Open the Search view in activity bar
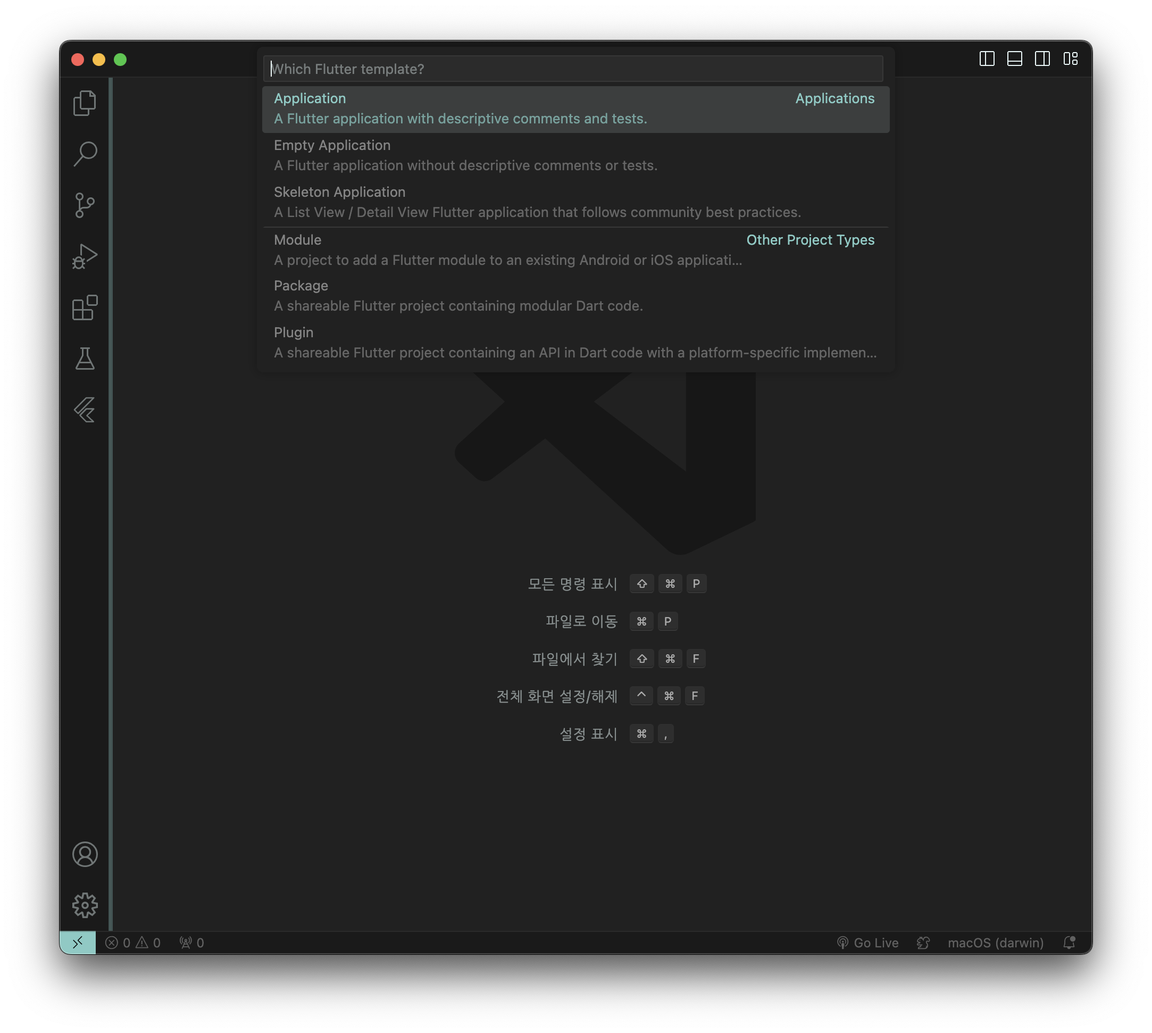1152x1033 pixels. tap(85, 154)
